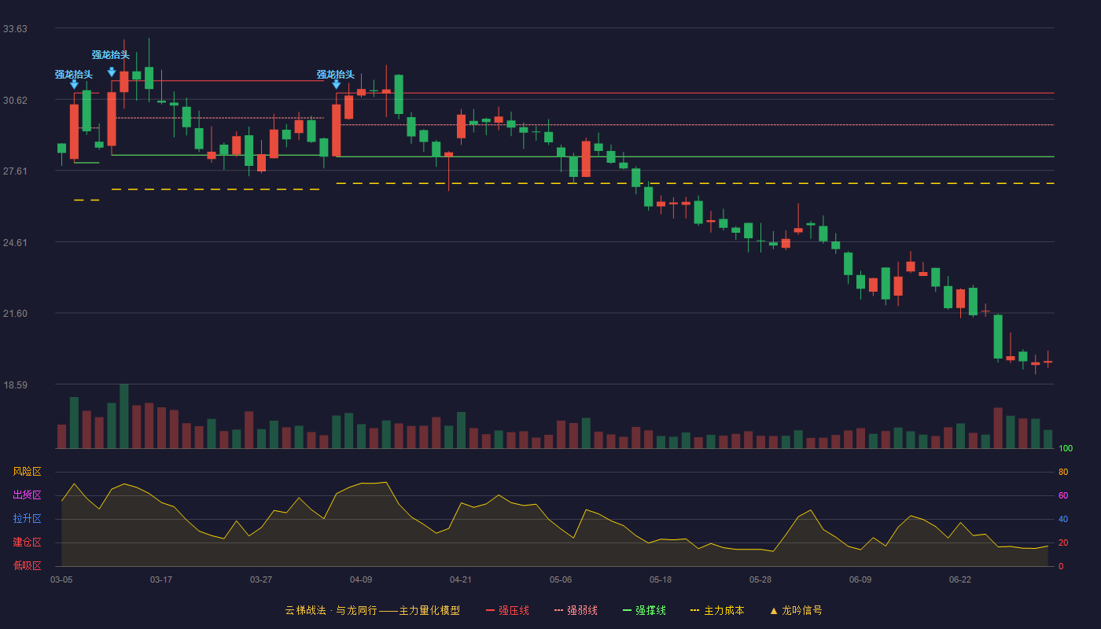Click the 27.61 price axis label

tap(15, 171)
